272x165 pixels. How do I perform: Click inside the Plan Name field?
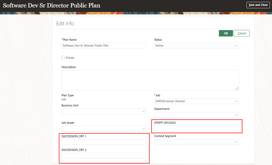pyautogui.click(x=104, y=46)
